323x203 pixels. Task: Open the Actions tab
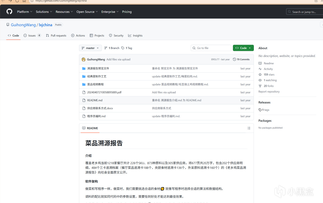click(78, 36)
